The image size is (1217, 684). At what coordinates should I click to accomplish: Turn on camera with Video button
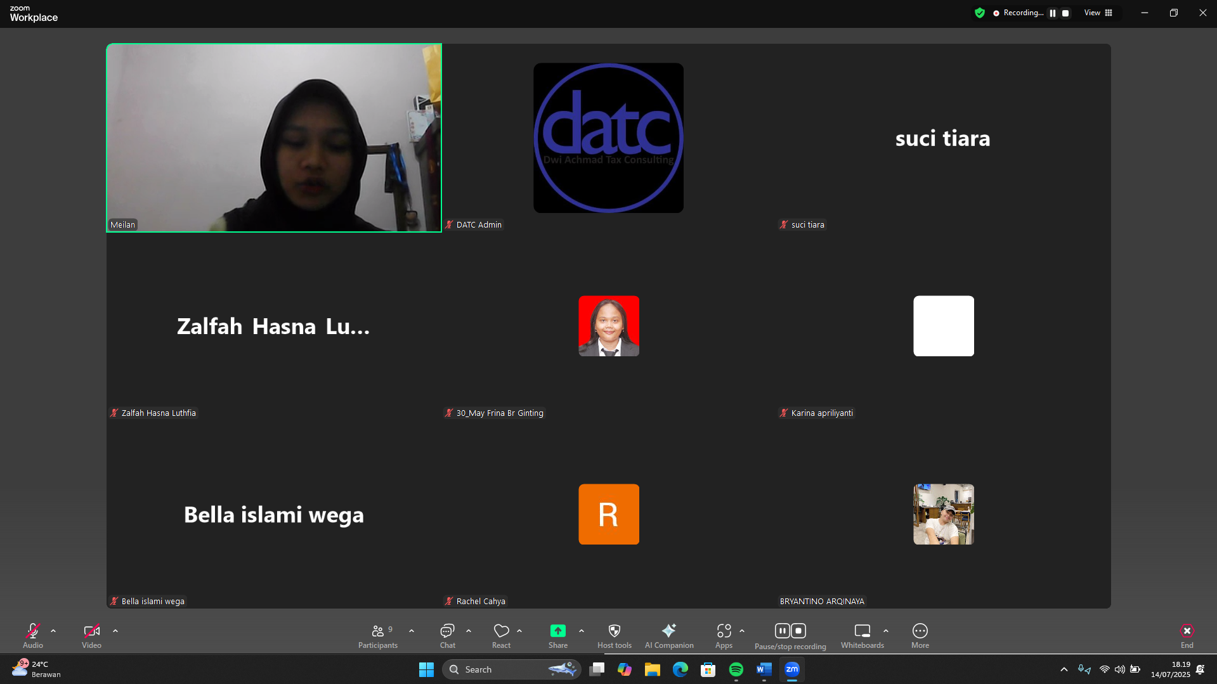[91, 635]
